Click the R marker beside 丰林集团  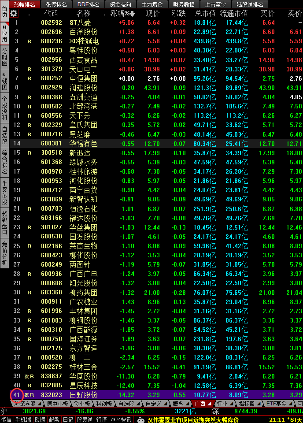(30, 312)
